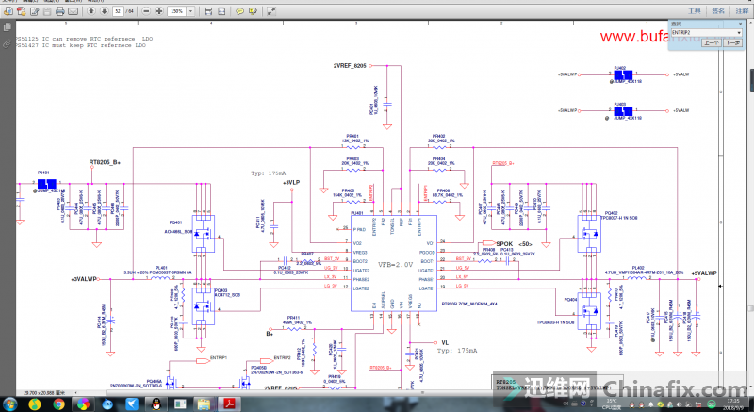Image resolution: width=754 pixels, height=412 pixels.
Task: Click the PJ403 jumper symbol
Action: pyautogui.click(x=623, y=111)
